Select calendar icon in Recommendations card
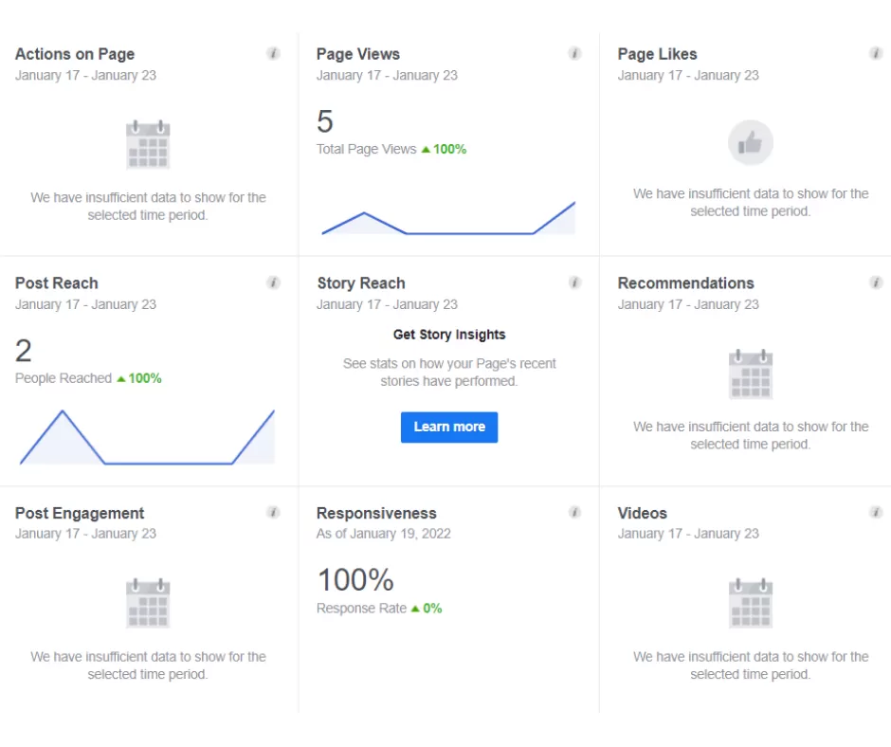This screenshot has width=891, height=747. tap(750, 373)
